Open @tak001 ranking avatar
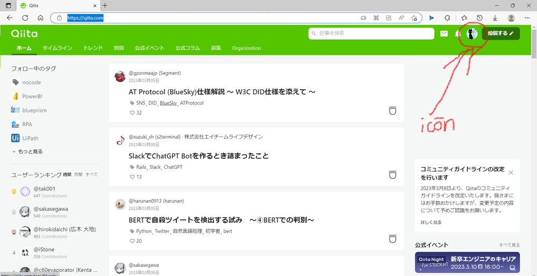This screenshot has height=276, width=537. click(25, 192)
